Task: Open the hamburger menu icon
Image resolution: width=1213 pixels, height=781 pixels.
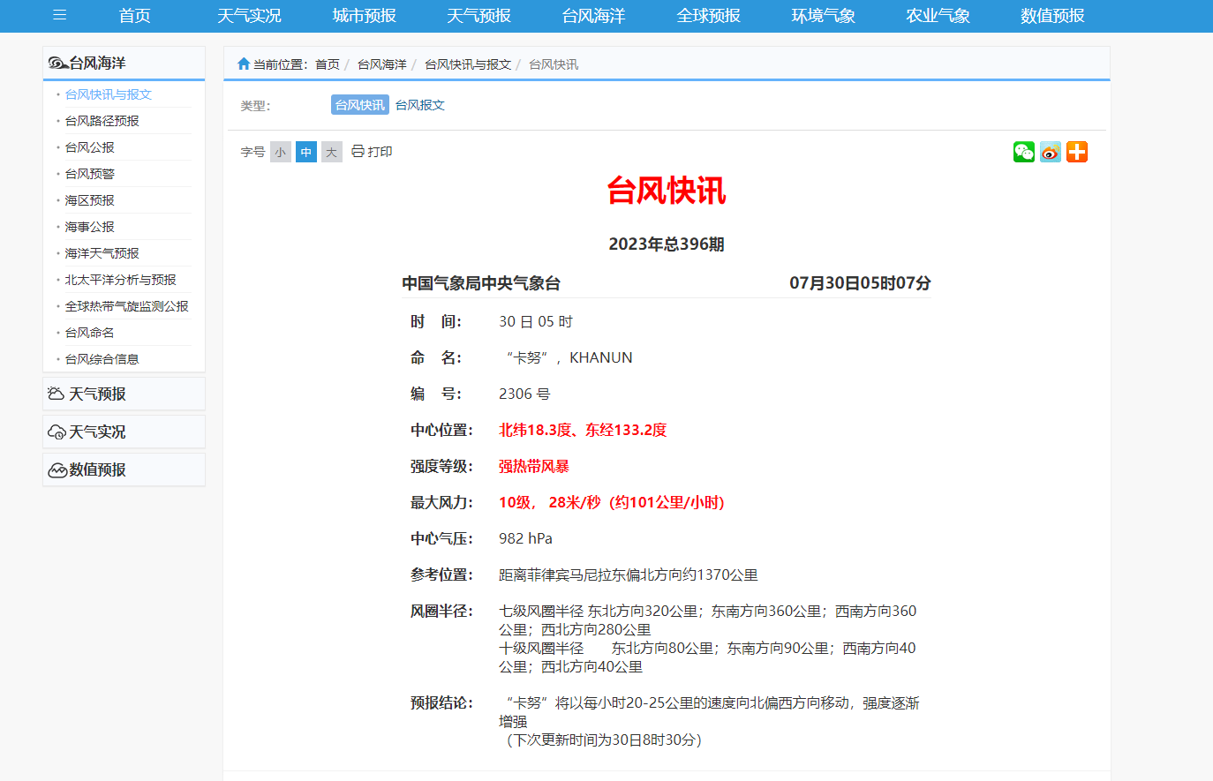Action: (x=60, y=15)
